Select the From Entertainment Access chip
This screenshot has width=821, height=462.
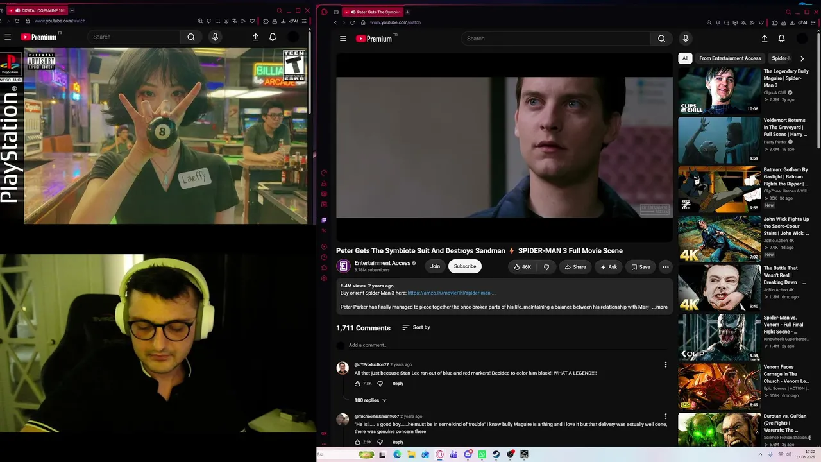pos(730,58)
